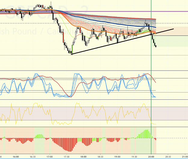Click the 20:00 time axis label
The image size is (188, 159).
(x=151, y=157)
